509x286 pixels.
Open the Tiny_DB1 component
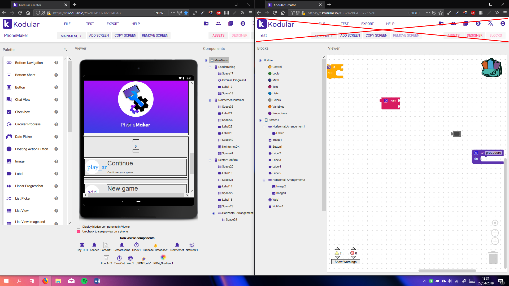[x=82, y=245]
